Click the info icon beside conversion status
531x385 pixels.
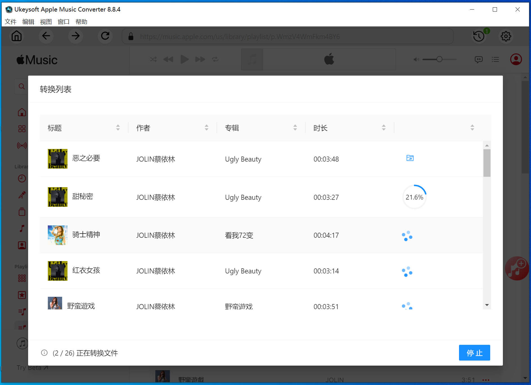pos(44,353)
